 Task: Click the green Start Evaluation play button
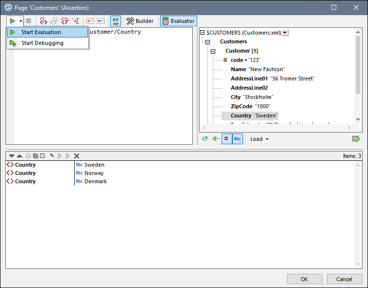12,21
